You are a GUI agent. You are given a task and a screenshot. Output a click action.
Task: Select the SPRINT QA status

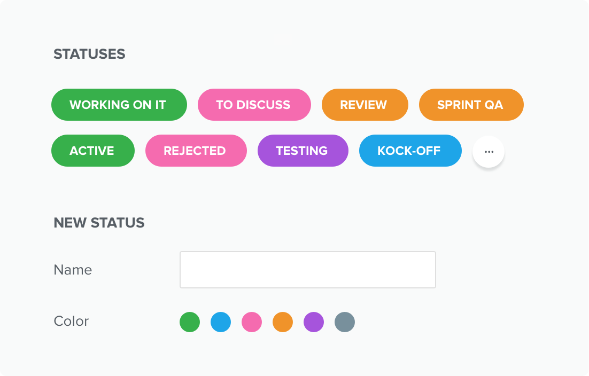[471, 105]
